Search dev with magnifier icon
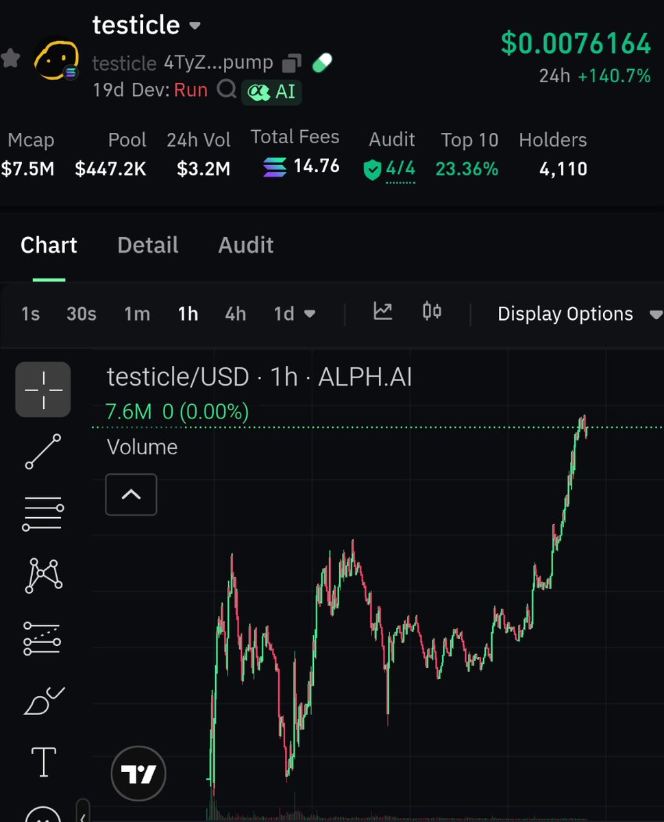The image size is (664, 822). (x=226, y=90)
